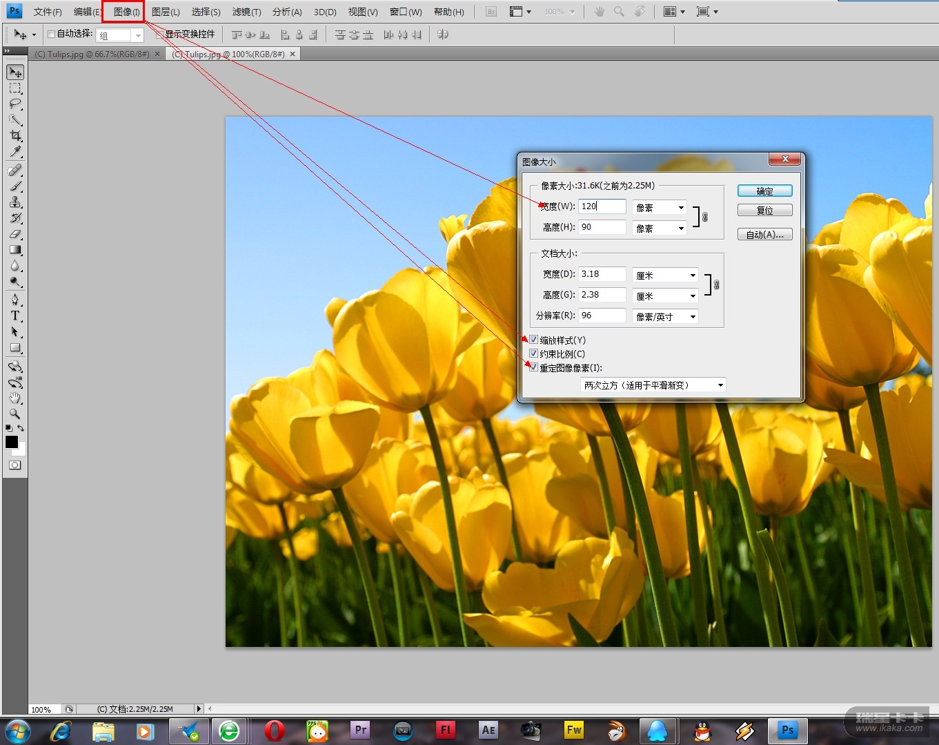Switch to Tulips.jpg @ 66.7% tab
The width and height of the screenshot is (939, 745).
pyautogui.click(x=91, y=54)
